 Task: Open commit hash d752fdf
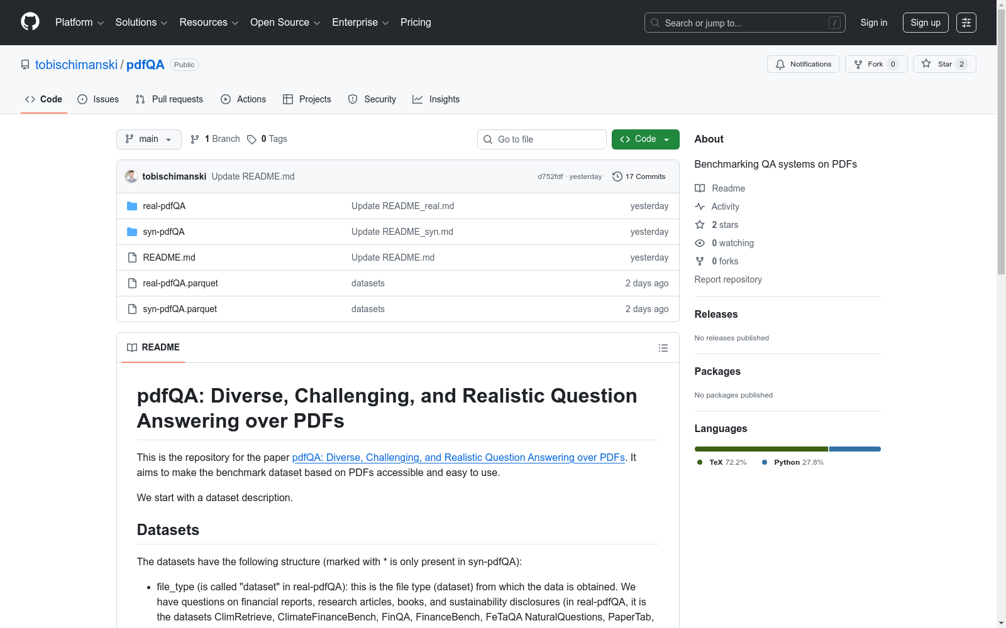coord(550,176)
